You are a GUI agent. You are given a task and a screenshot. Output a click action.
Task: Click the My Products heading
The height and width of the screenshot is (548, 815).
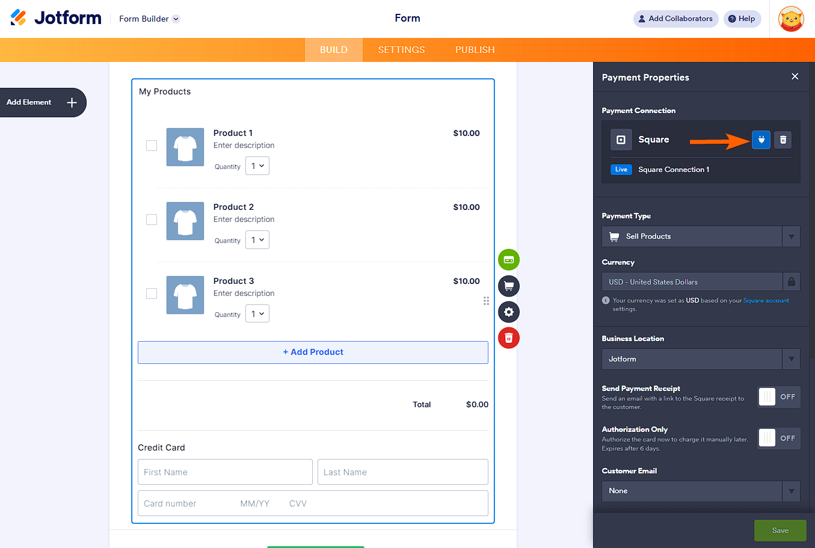[x=165, y=91]
